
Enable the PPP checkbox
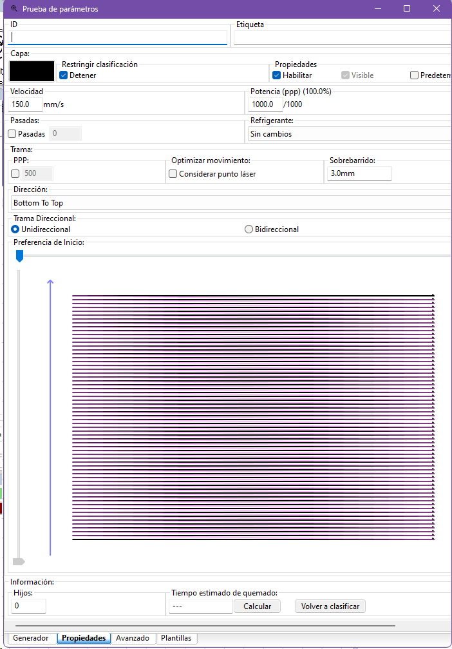15,173
